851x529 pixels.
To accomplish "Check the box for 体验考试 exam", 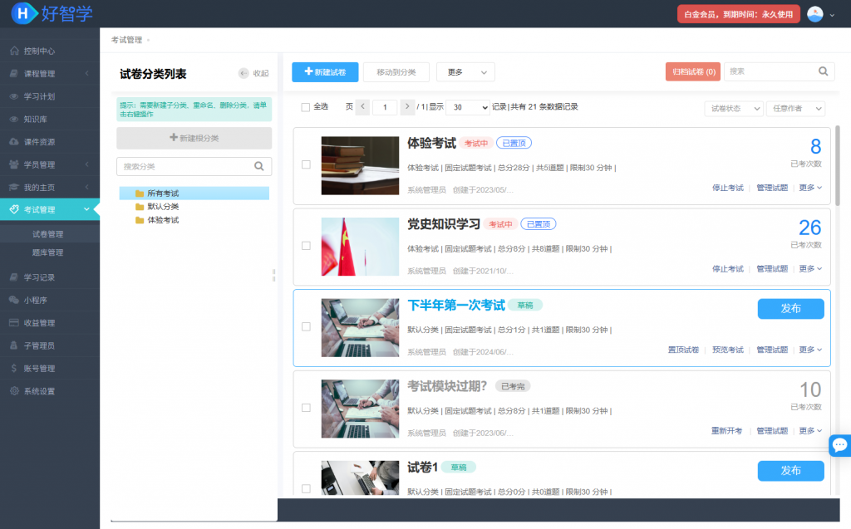I will click(x=306, y=164).
